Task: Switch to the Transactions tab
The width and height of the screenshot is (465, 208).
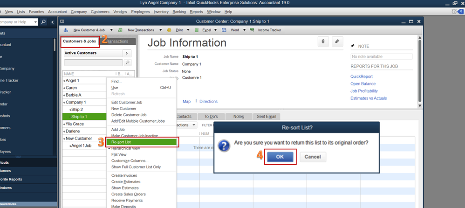Action: [x=118, y=42]
